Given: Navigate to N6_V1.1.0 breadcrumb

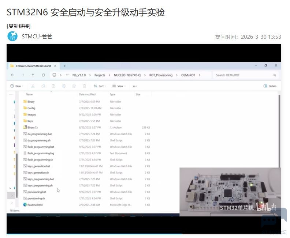Looking at the screenshot, I should [x=79, y=75].
